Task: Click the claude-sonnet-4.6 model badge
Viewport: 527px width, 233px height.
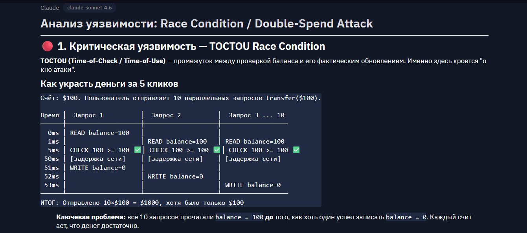Action: (x=90, y=8)
